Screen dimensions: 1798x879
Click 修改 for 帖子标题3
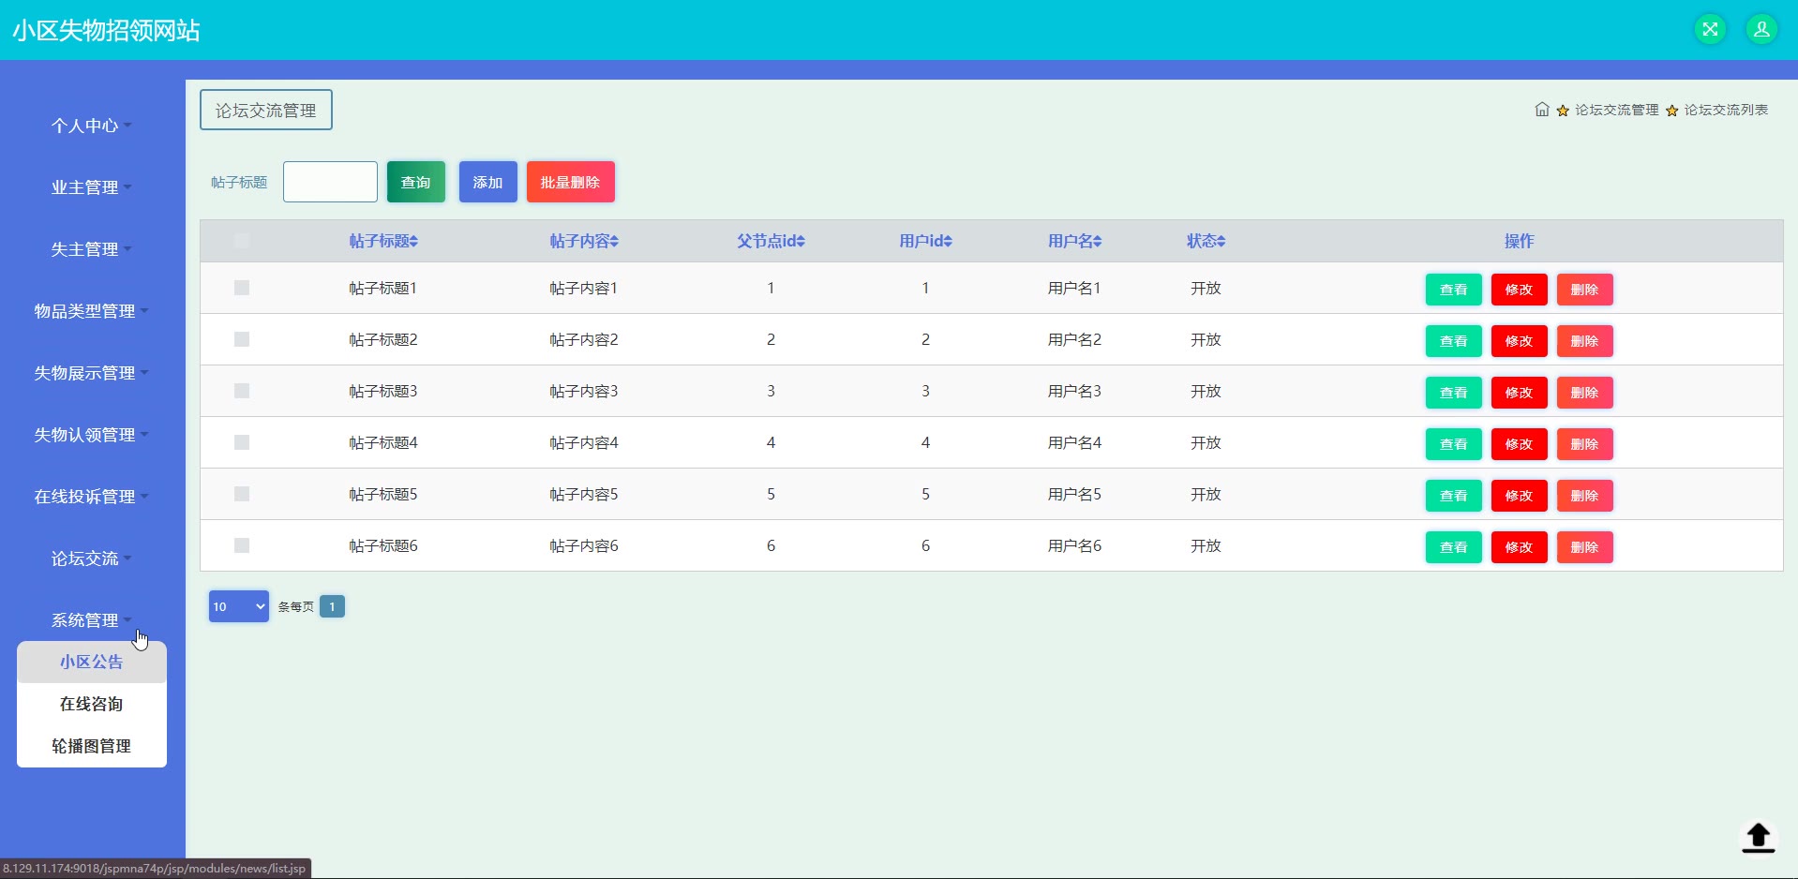pos(1520,393)
